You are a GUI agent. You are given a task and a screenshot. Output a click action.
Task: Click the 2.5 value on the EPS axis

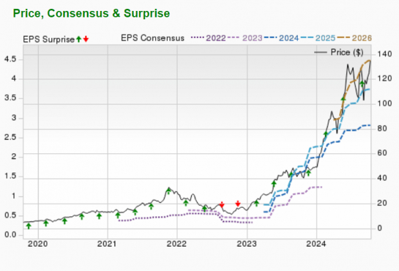pyautogui.click(x=10, y=137)
